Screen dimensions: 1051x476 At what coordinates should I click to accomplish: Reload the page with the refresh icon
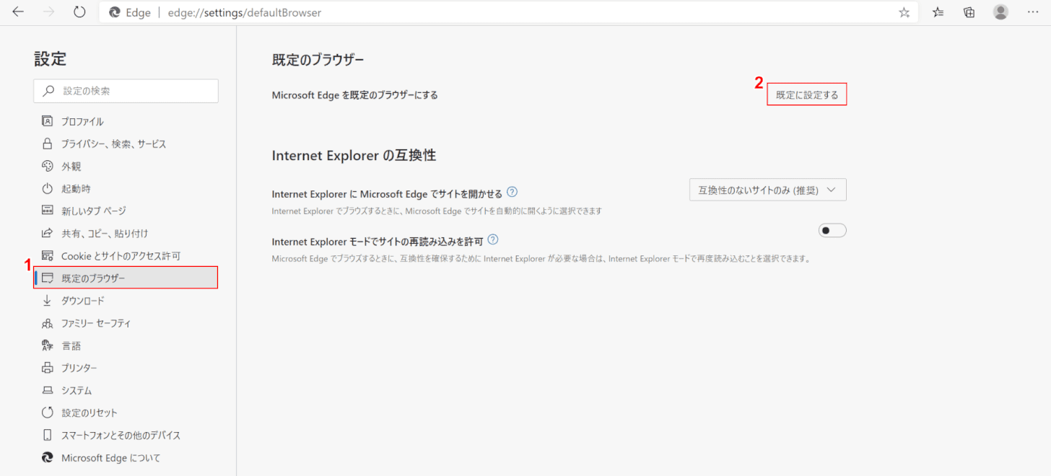coord(80,12)
